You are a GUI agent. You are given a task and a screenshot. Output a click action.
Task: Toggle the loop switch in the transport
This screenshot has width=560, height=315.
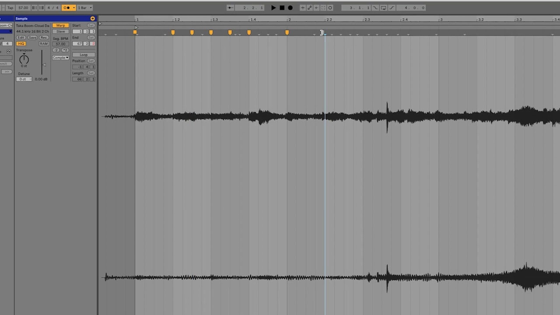pos(384,7)
